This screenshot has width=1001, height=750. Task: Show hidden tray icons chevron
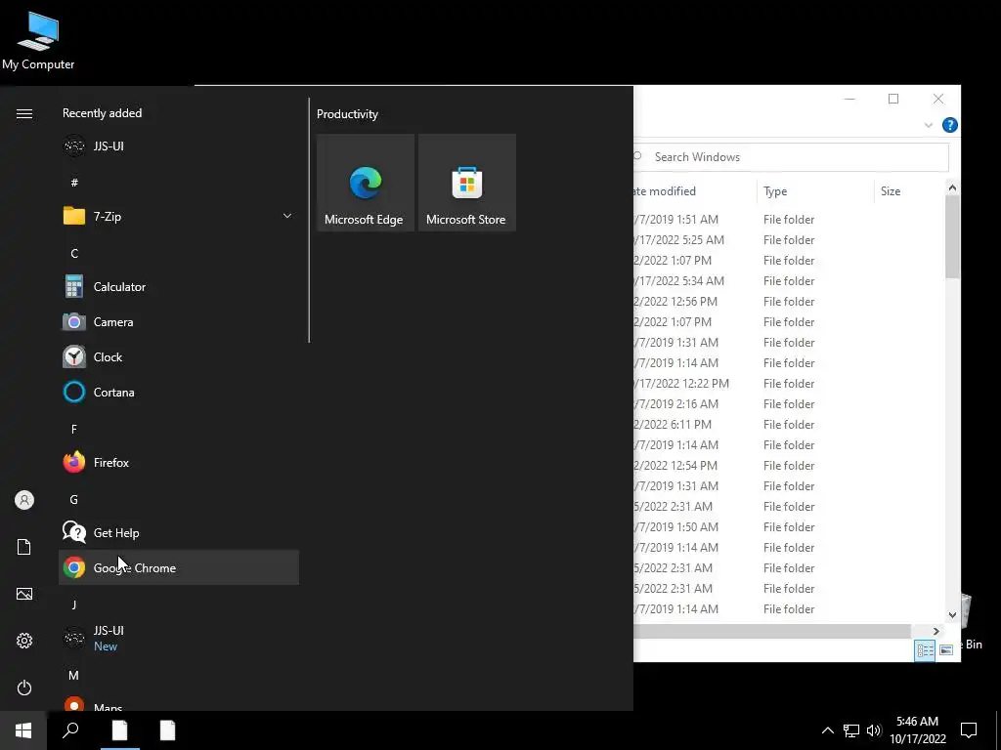(827, 730)
